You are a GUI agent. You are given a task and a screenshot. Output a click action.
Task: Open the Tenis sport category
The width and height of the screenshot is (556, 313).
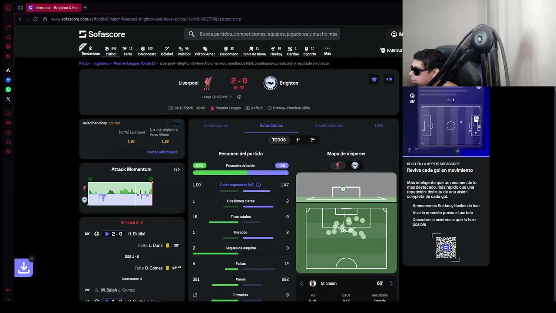click(x=128, y=51)
